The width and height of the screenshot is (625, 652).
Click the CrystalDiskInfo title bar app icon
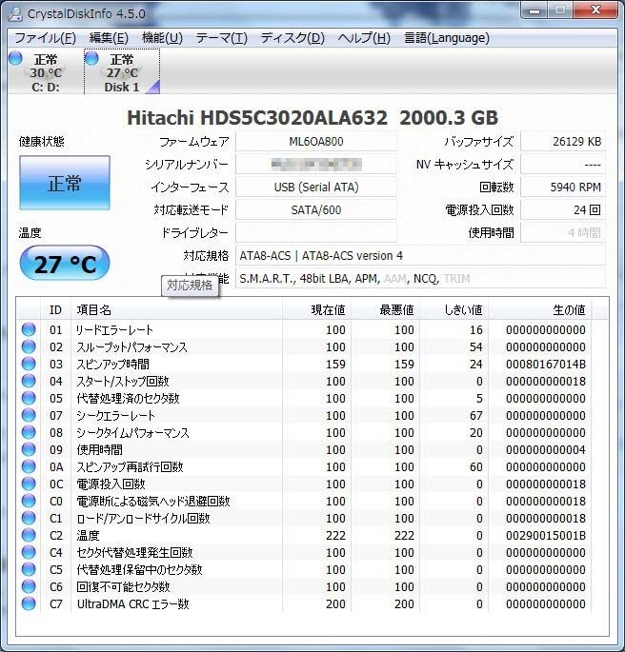[x=15, y=13]
